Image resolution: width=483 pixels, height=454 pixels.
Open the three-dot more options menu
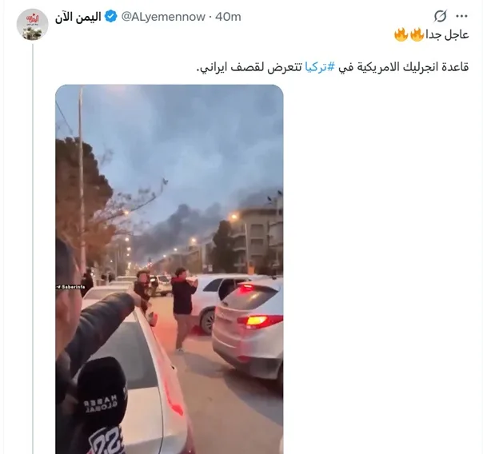tap(461, 16)
